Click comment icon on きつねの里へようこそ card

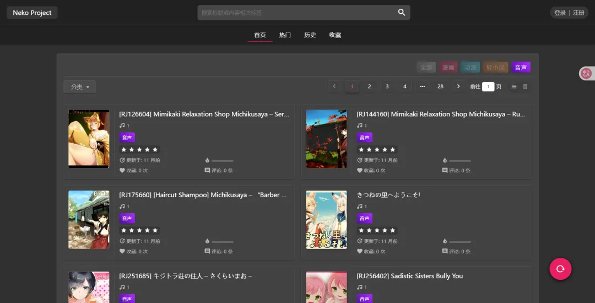click(445, 251)
